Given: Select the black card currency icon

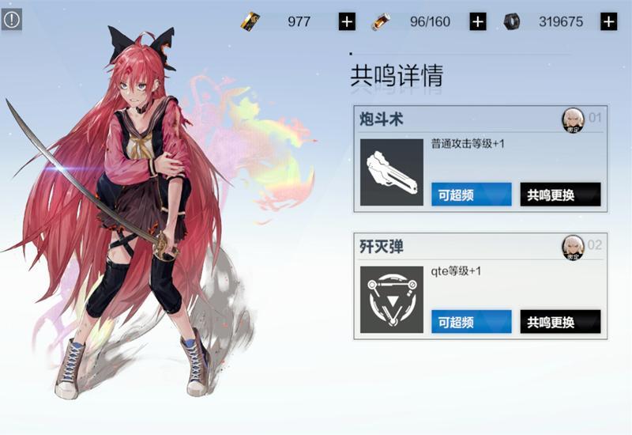Looking at the screenshot, I should click(250, 21).
